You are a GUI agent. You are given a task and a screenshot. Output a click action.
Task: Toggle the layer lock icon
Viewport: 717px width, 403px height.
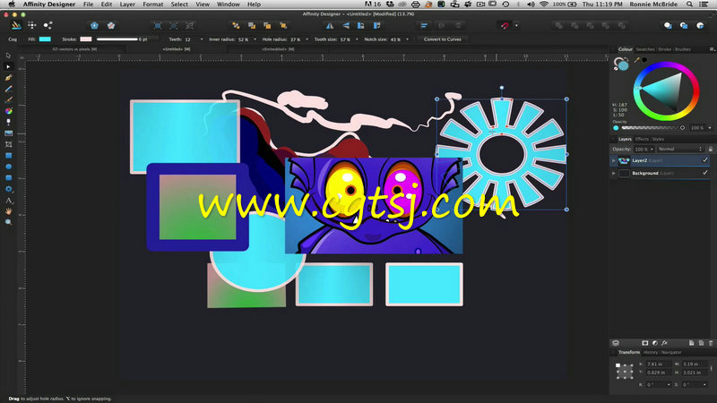[710, 149]
